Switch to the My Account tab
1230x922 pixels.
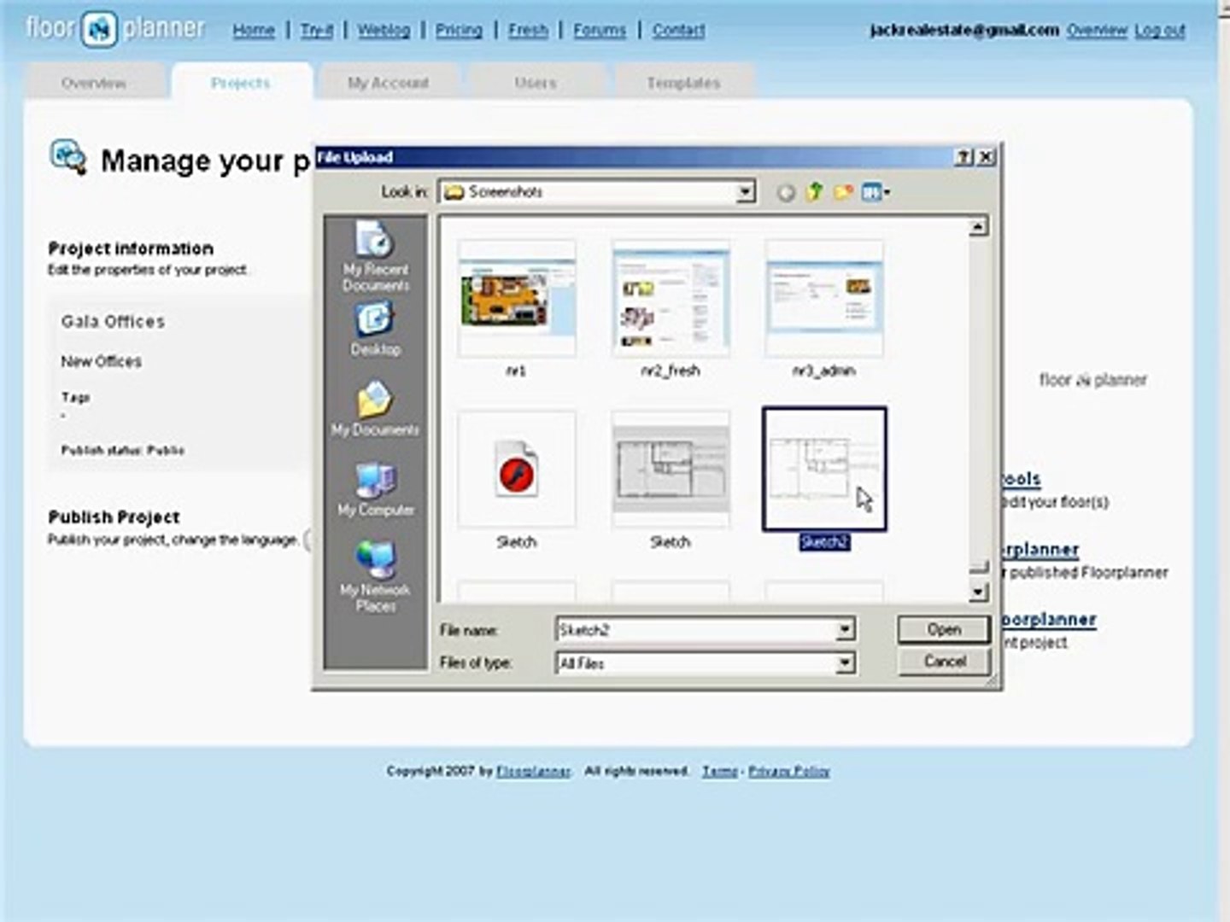click(389, 83)
